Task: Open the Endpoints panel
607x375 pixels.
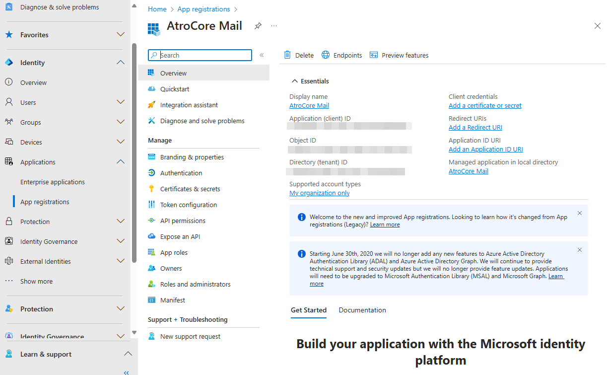Action: point(341,55)
